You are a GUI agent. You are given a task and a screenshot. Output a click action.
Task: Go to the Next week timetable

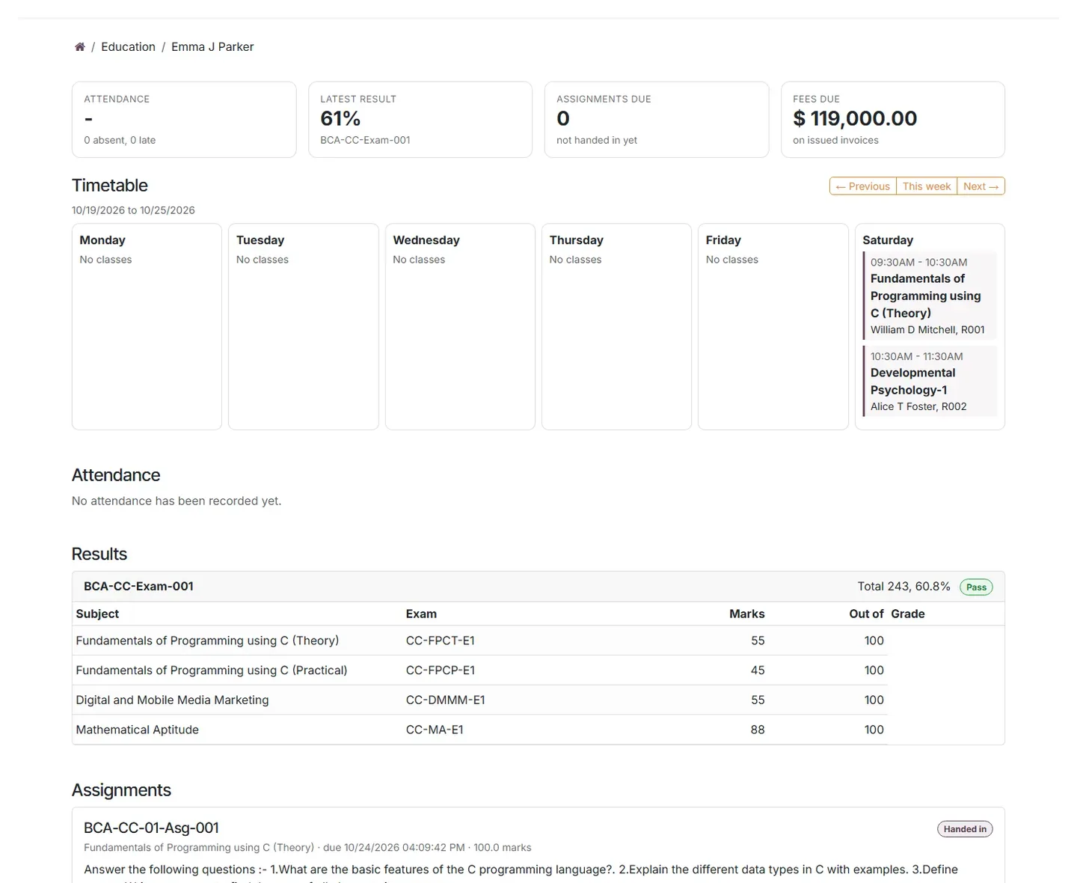click(981, 186)
